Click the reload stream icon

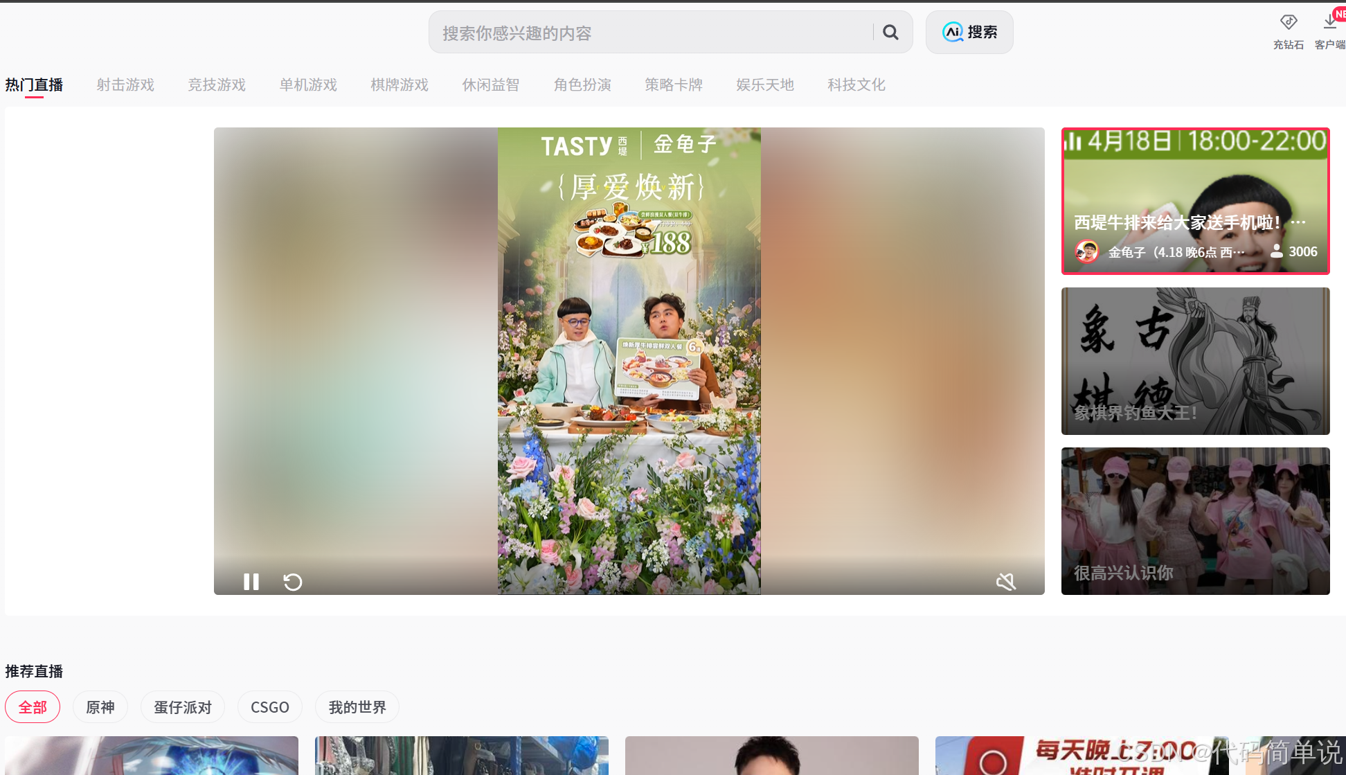[x=293, y=582]
